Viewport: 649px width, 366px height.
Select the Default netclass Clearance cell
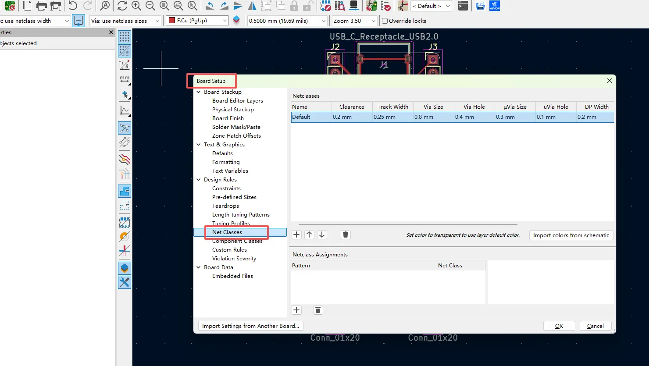point(352,117)
